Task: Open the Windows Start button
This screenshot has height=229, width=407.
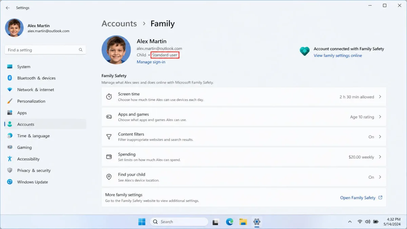Action: click(142, 222)
